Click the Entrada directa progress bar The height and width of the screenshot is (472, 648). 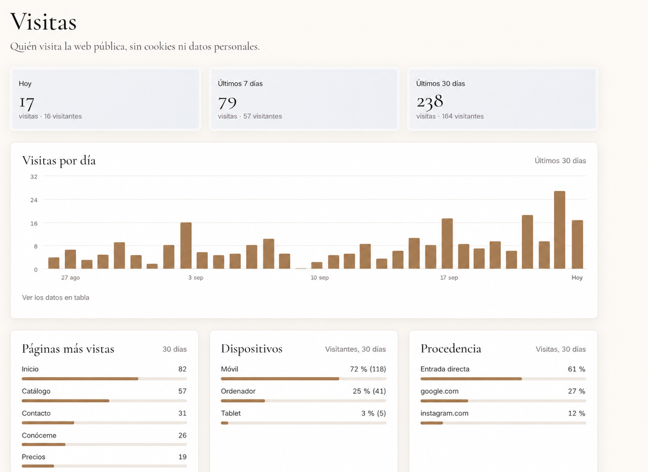[503, 379]
